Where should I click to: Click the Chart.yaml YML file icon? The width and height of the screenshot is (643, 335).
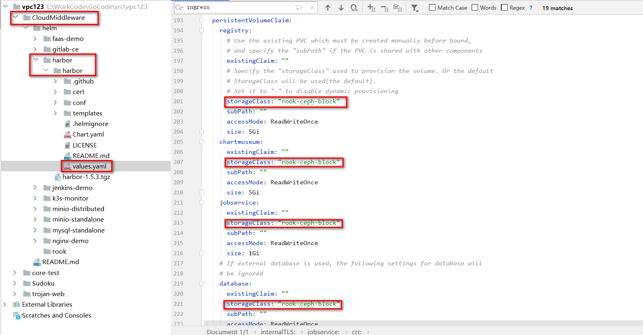pyautogui.click(x=67, y=134)
